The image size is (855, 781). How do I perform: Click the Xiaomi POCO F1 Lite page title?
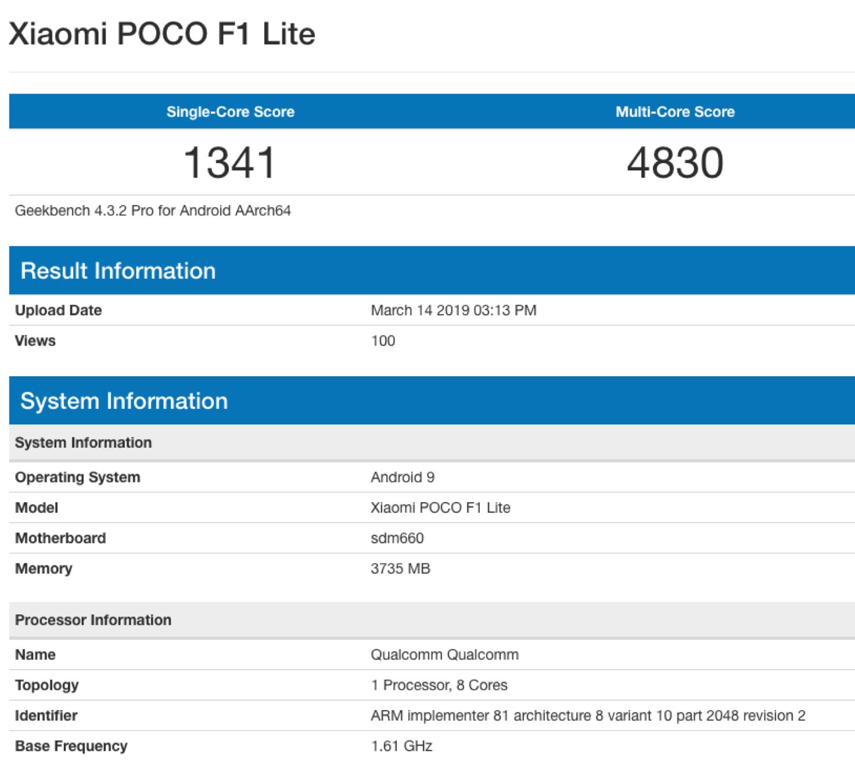161,34
